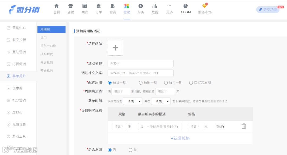The height and width of the screenshot is (155, 287).
Task: Switch to the 周期购 submenu item
Action: 52,29
